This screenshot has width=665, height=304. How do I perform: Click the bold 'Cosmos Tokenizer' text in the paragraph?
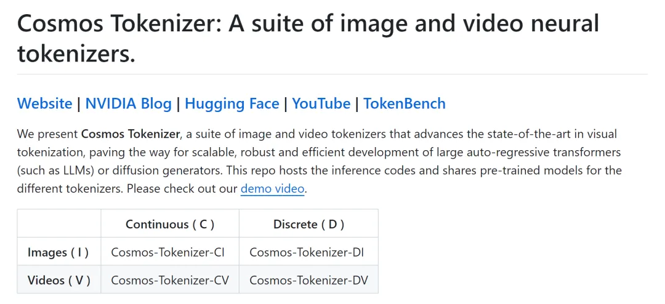coord(130,134)
